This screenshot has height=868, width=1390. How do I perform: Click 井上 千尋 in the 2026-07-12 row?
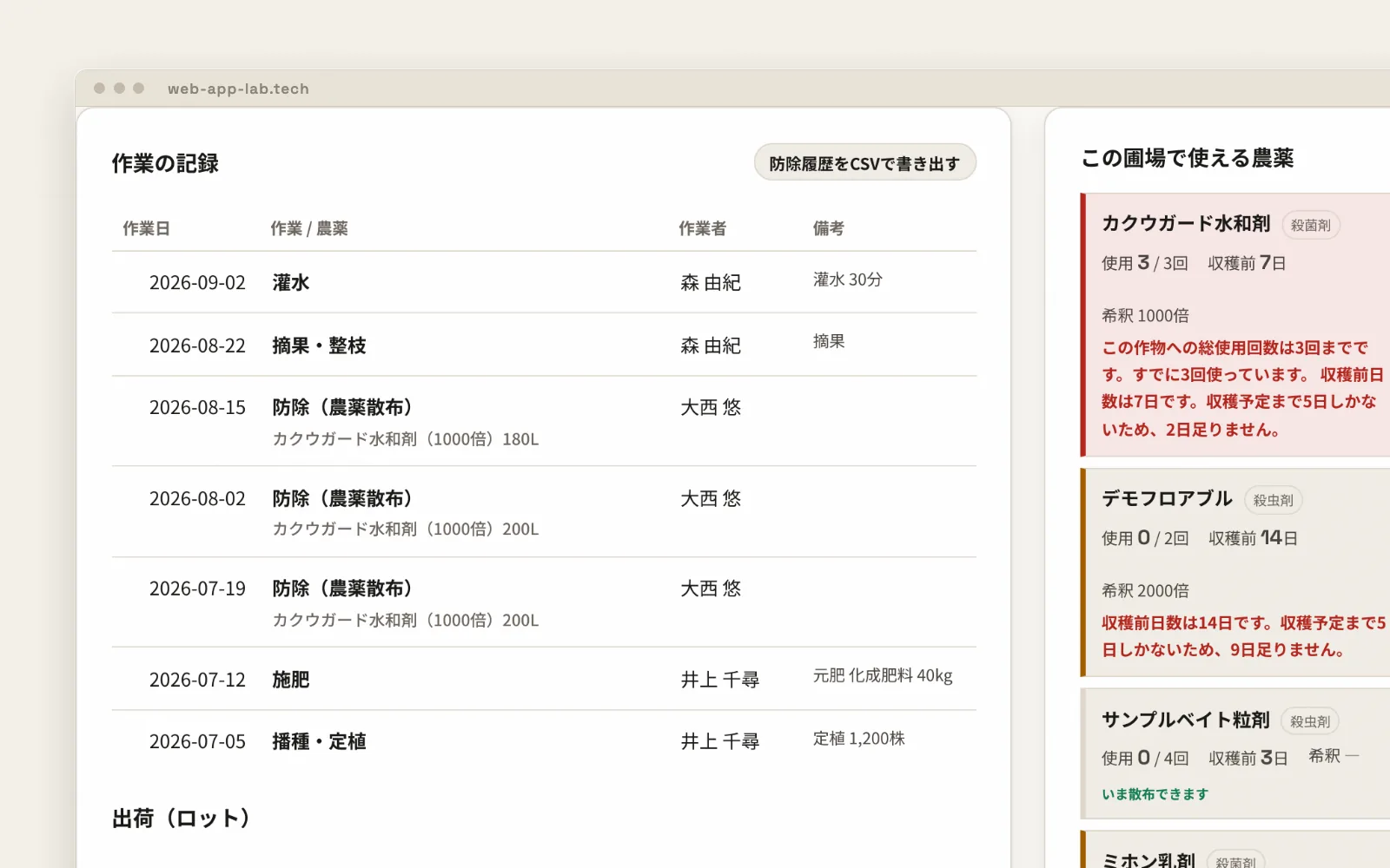(720, 680)
